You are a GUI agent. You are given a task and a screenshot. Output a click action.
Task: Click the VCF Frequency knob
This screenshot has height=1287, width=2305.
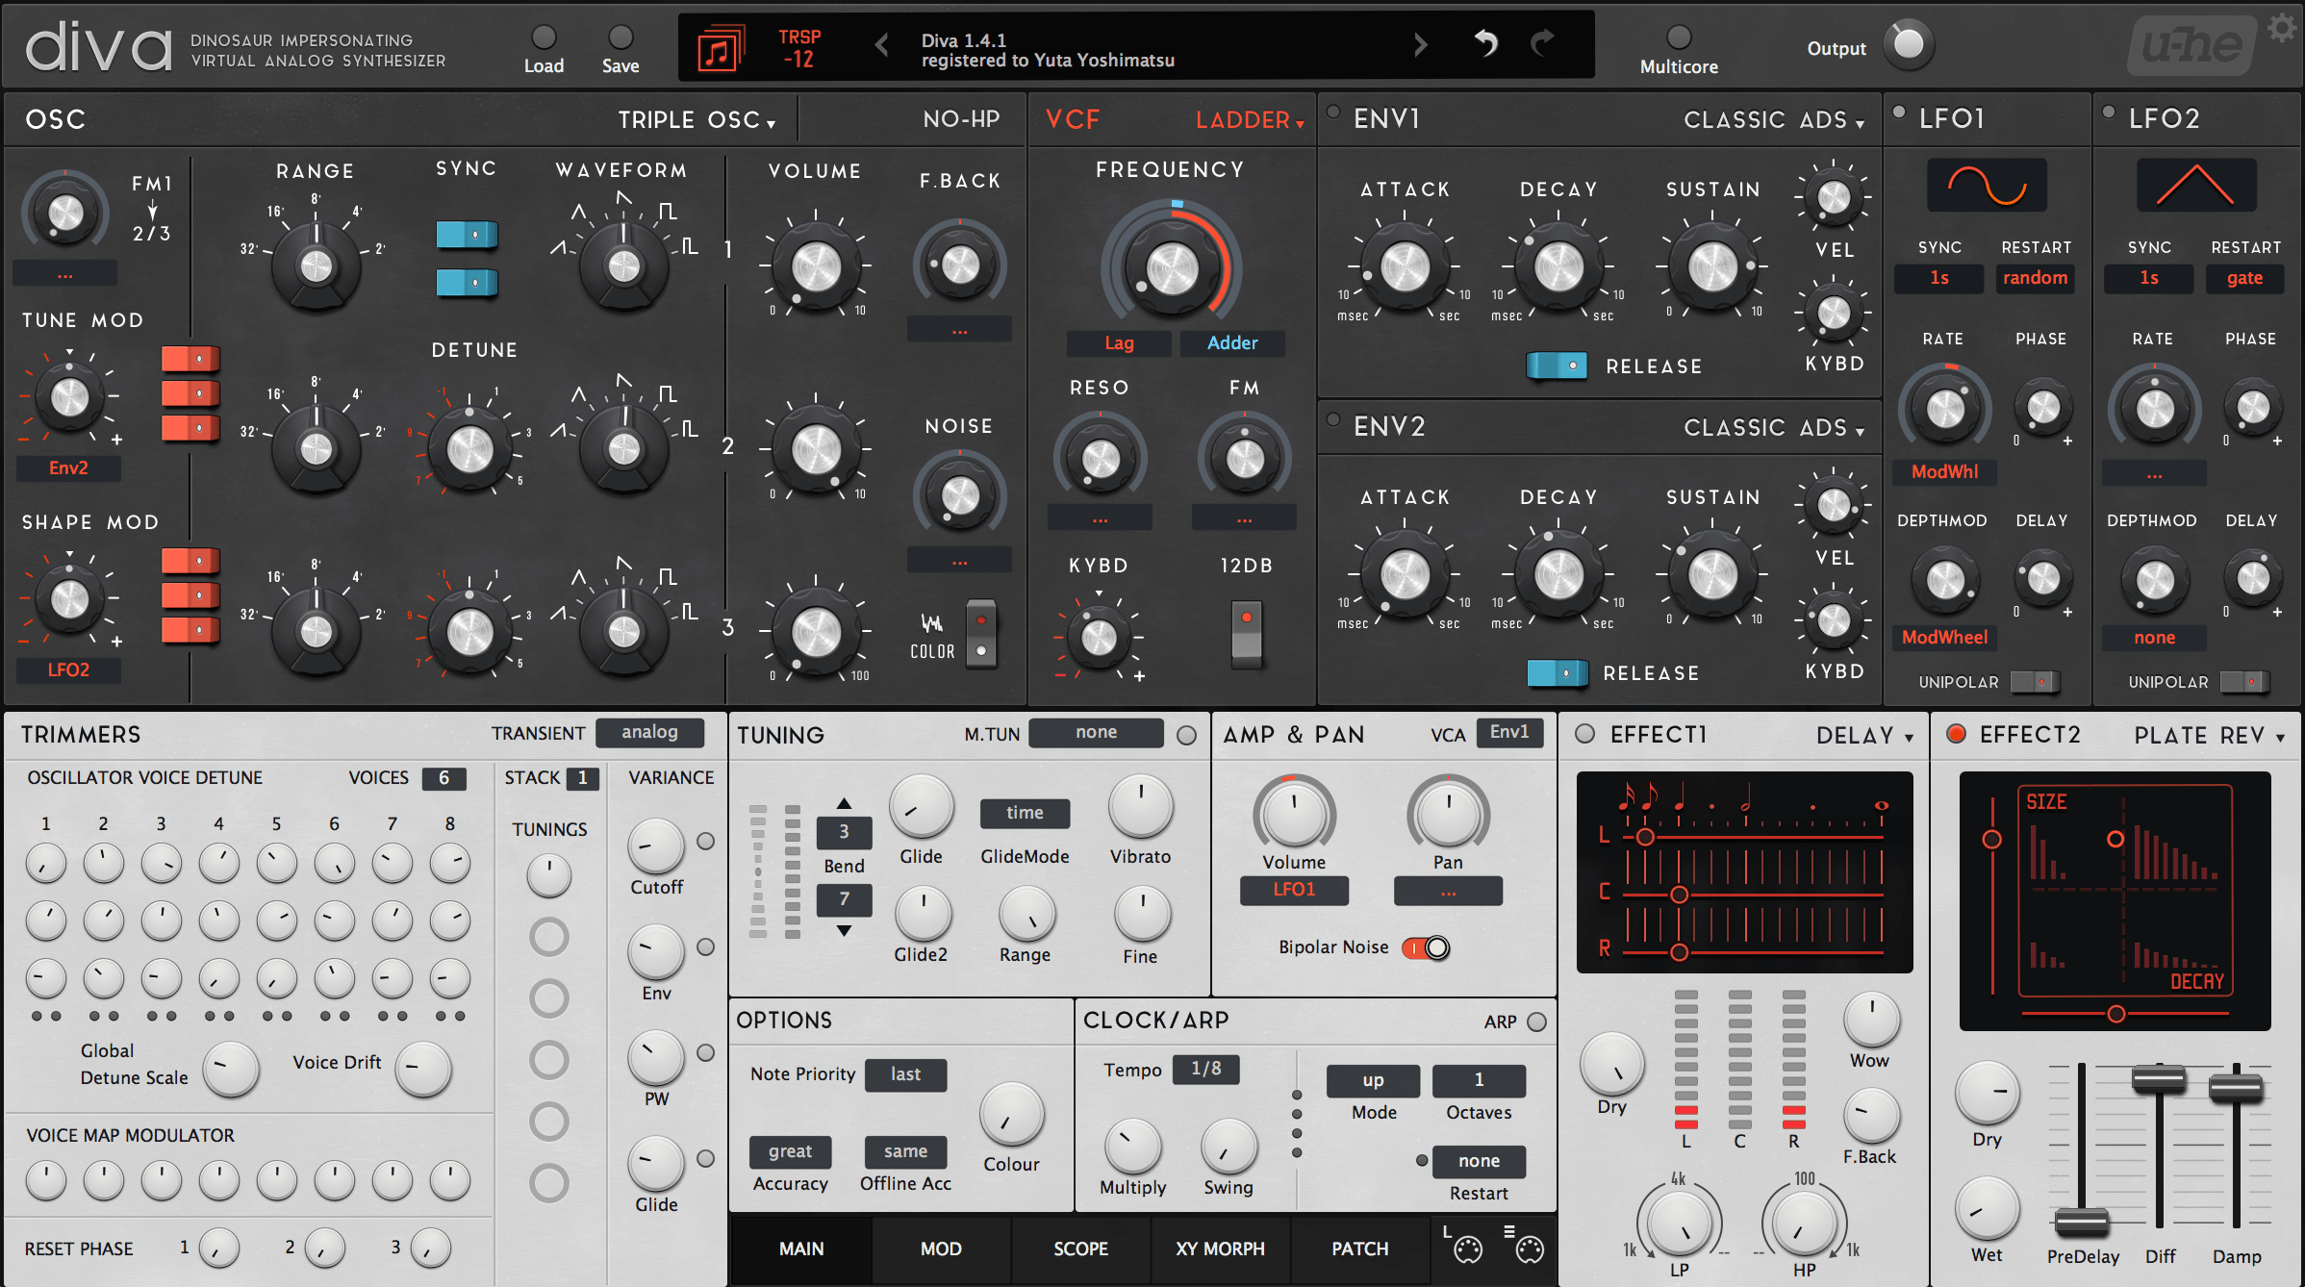tap(1172, 266)
